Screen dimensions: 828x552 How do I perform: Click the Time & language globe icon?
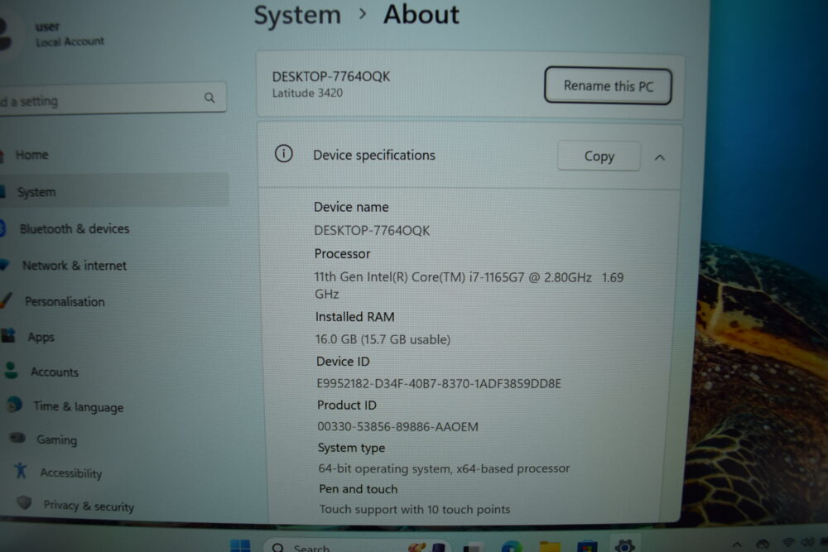click(15, 405)
